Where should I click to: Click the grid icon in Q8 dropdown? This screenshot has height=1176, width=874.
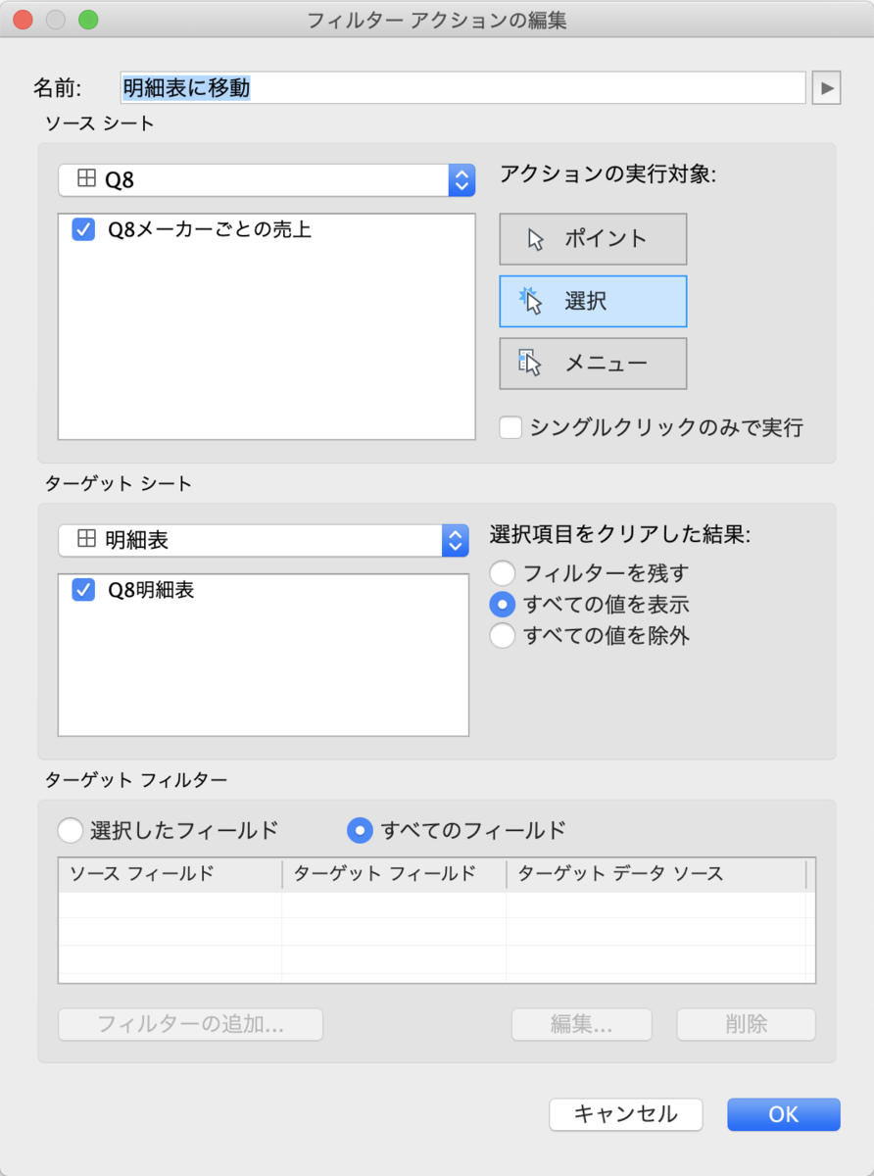[86, 180]
